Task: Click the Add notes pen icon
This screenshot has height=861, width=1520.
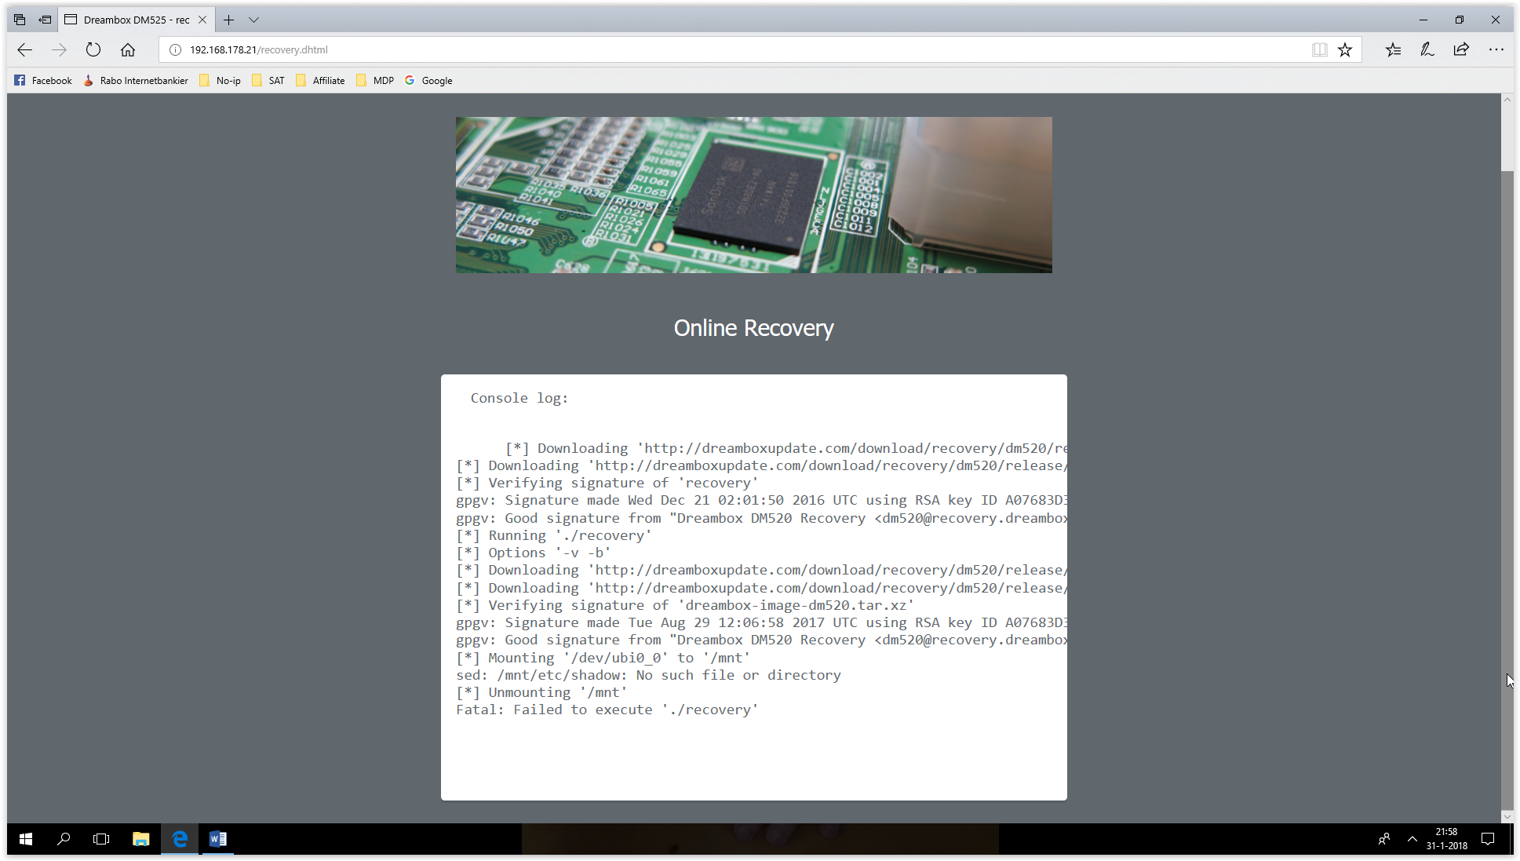Action: point(1427,49)
